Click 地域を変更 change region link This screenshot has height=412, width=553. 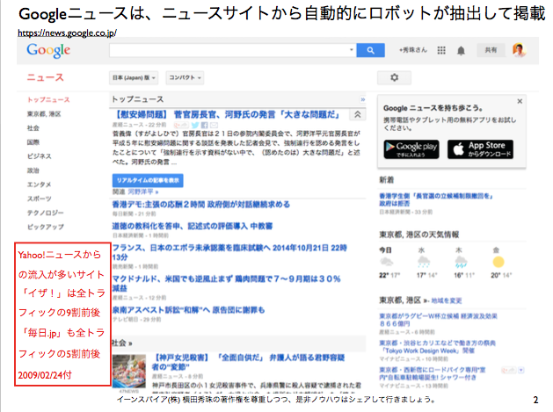tap(446, 300)
